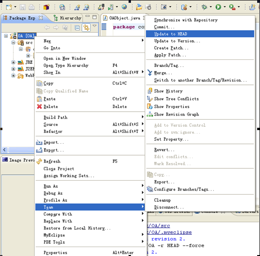260x256 pixels.
Task: Choose Set Property...
Action: point(200,139)
